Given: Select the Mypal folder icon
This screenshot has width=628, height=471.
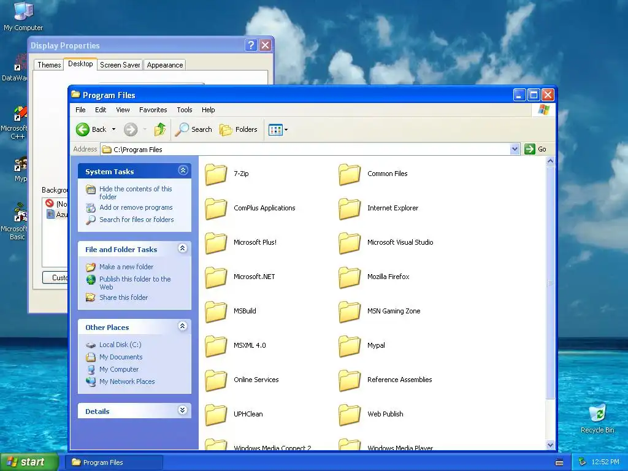Looking at the screenshot, I should pyautogui.click(x=350, y=346).
